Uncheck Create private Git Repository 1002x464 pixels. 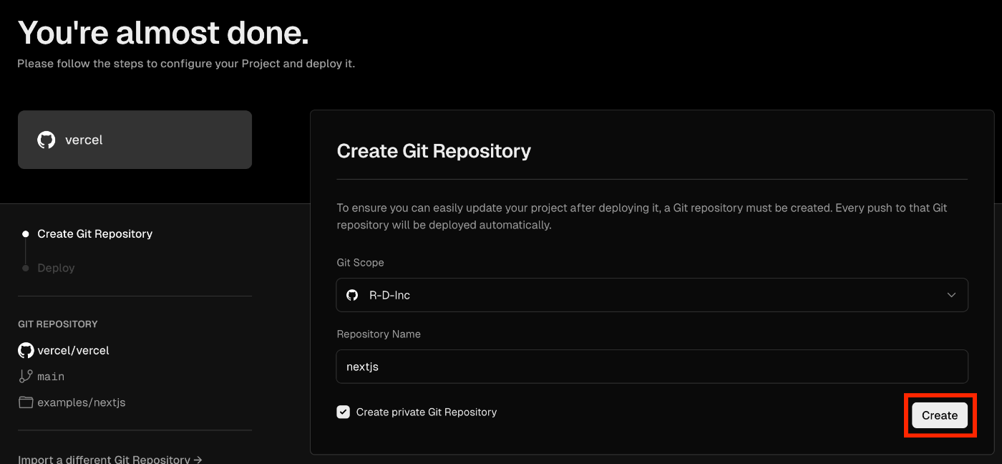point(344,412)
